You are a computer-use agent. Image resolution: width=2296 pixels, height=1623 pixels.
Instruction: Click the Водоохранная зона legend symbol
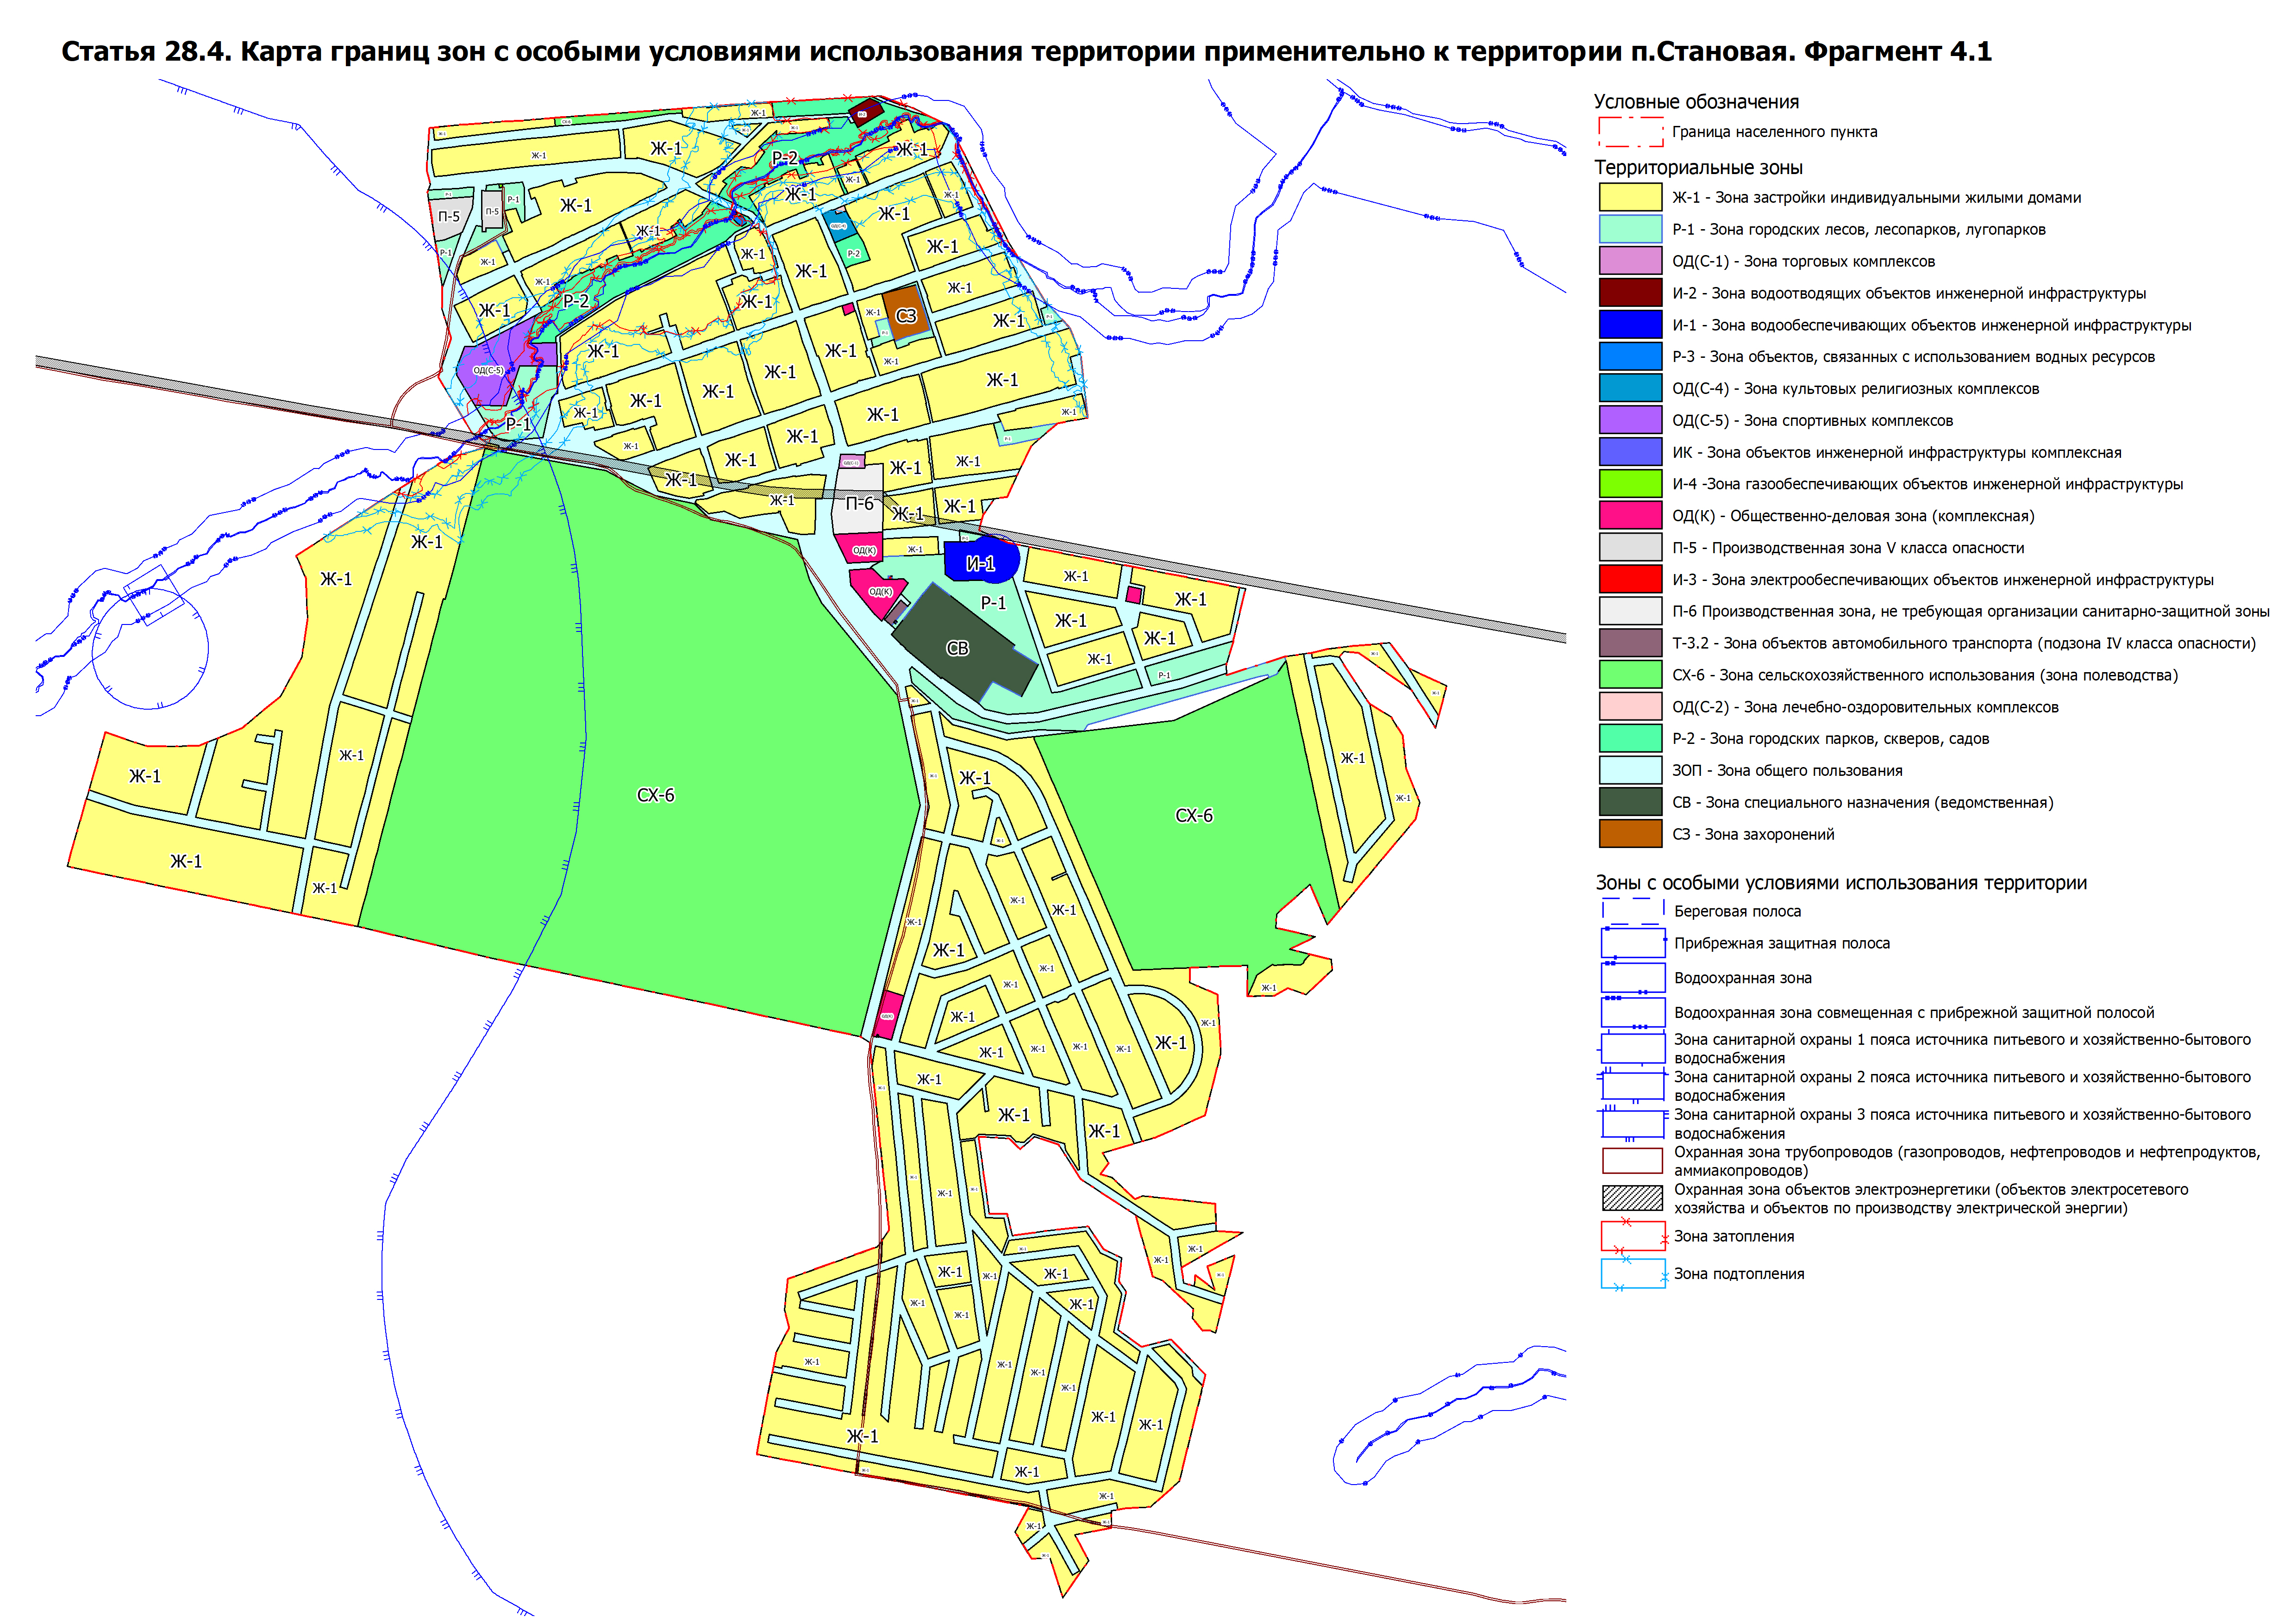click(1632, 977)
